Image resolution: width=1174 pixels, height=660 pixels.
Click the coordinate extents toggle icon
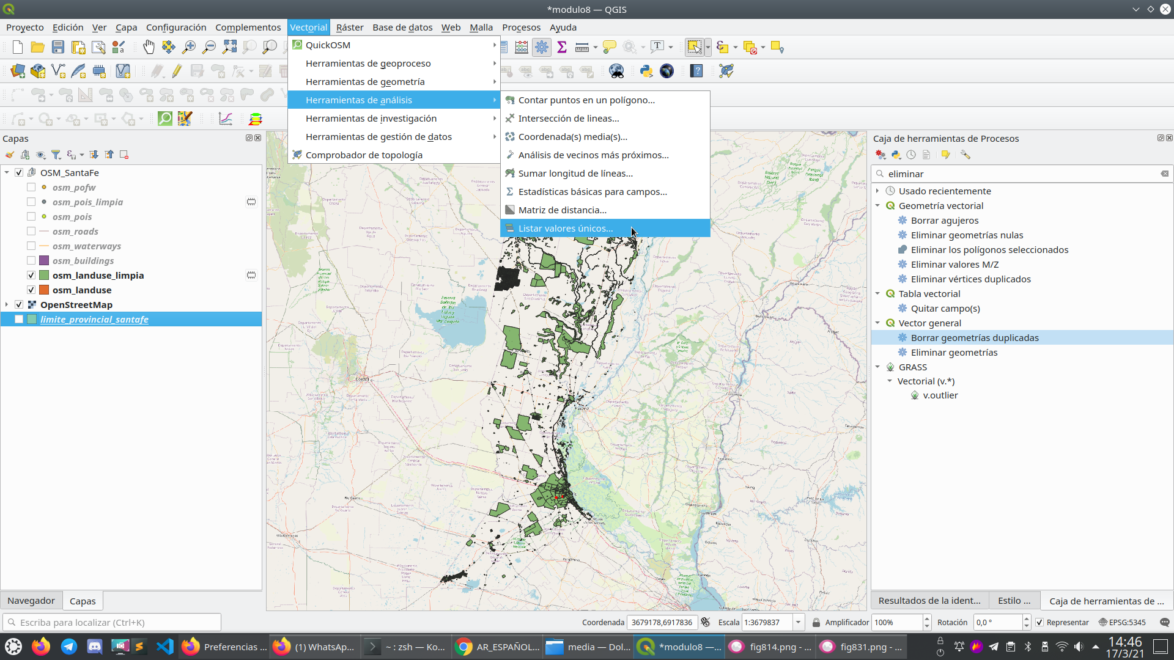point(706,622)
